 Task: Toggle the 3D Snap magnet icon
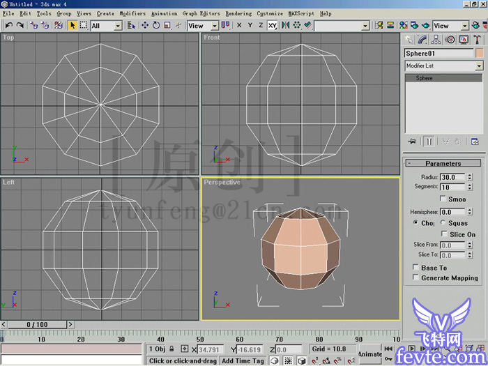pyautogui.click(x=315, y=360)
